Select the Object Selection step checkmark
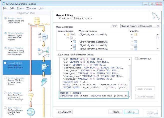 pyautogui.click(x=5, y=33)
